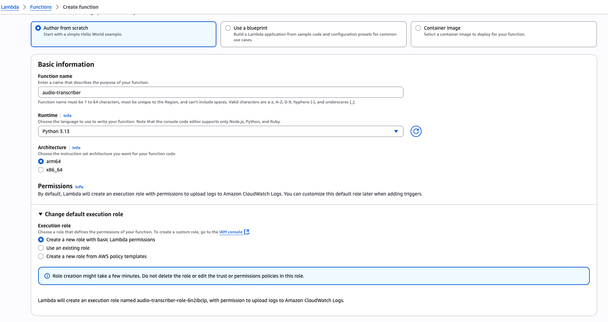
Task: Open the Runtime dropdown showing Python 3.13
Action: (x=221, y=131)
